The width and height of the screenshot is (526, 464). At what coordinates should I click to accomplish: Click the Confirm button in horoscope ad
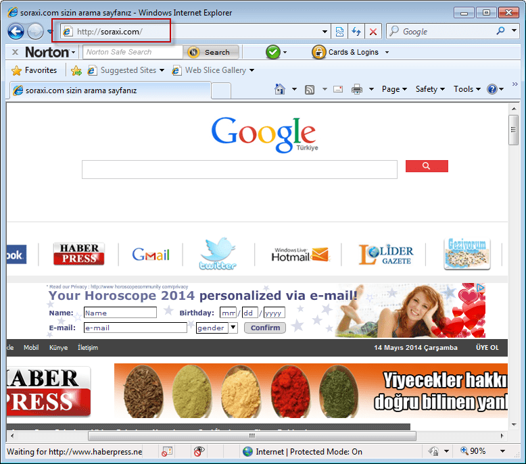[265, 328]
